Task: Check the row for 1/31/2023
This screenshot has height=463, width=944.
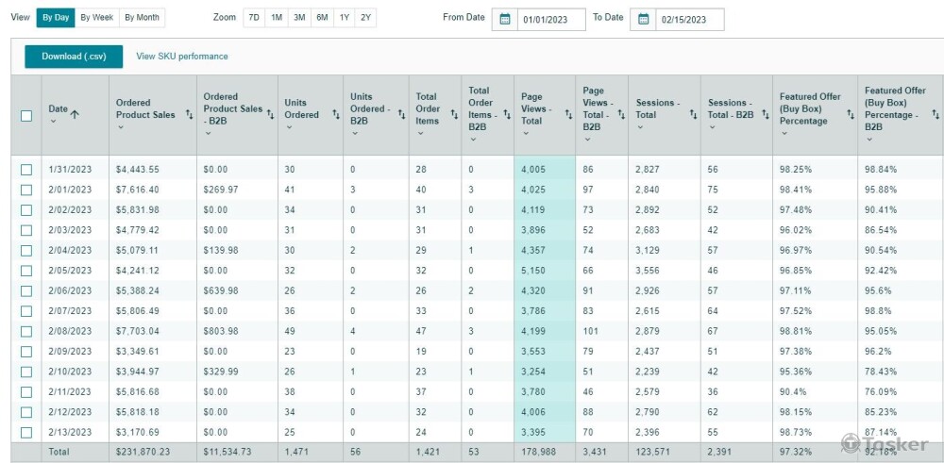Action: pos(26,170)
